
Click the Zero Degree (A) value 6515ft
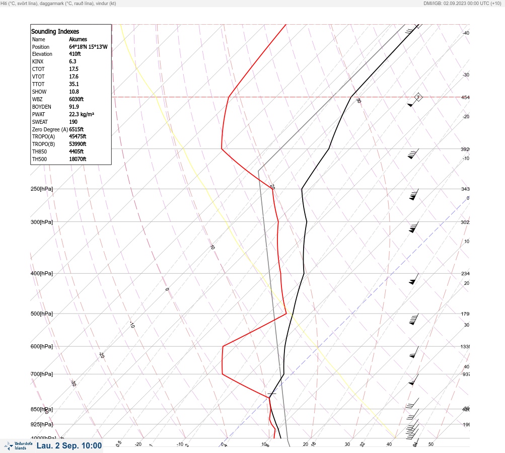coord(77,129)
